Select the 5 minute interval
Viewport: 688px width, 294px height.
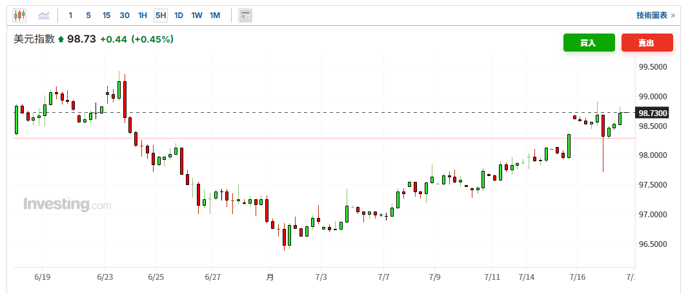point(88,15)
